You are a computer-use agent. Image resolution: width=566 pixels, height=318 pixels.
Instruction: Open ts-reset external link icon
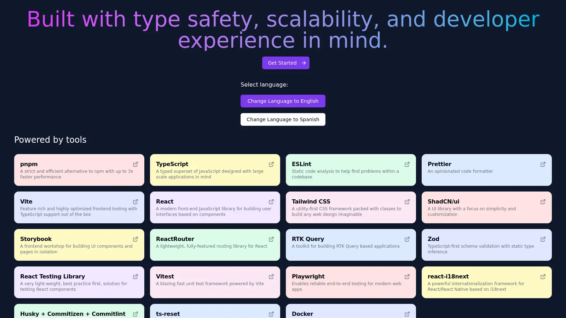(271, 314)
